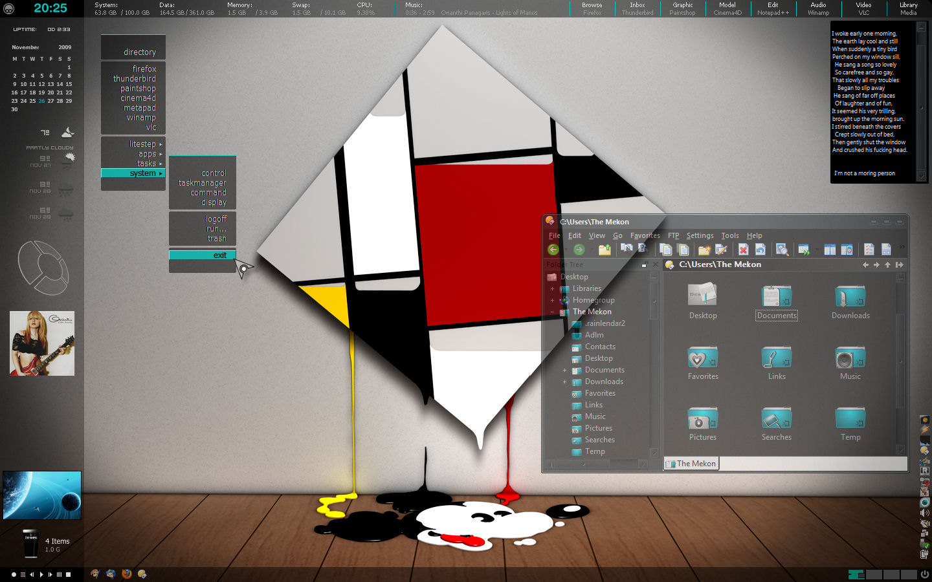932x582 pixels.
Task: Go up one folder using the folder-up icon
Action: [x=605, y=250]
